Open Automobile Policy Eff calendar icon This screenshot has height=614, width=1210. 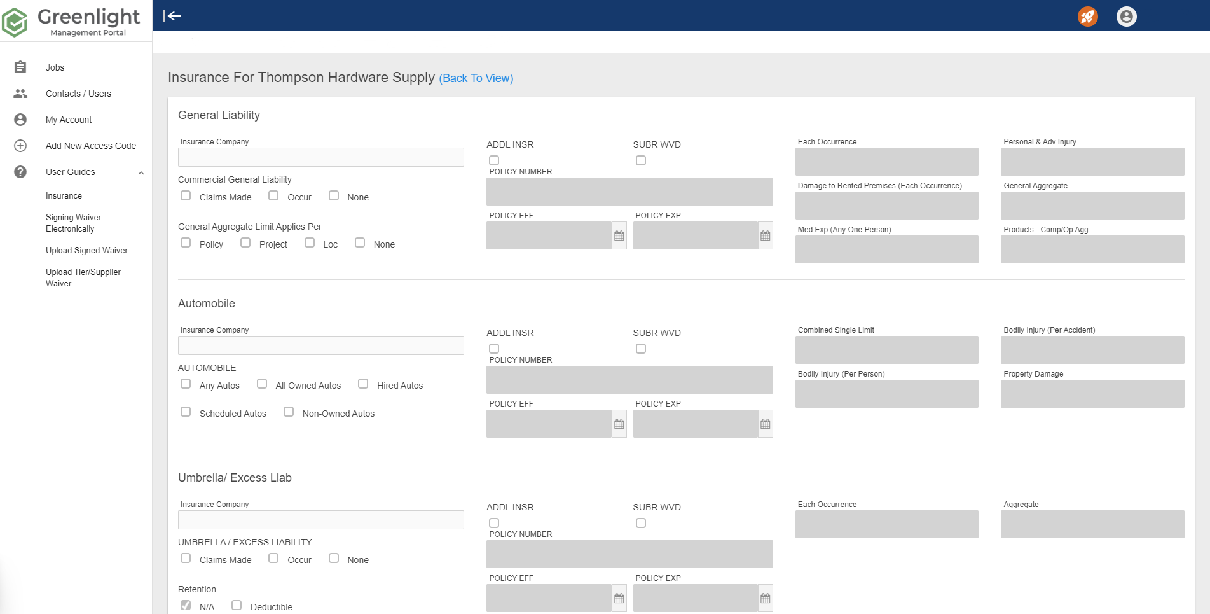(x=619, y=424)
